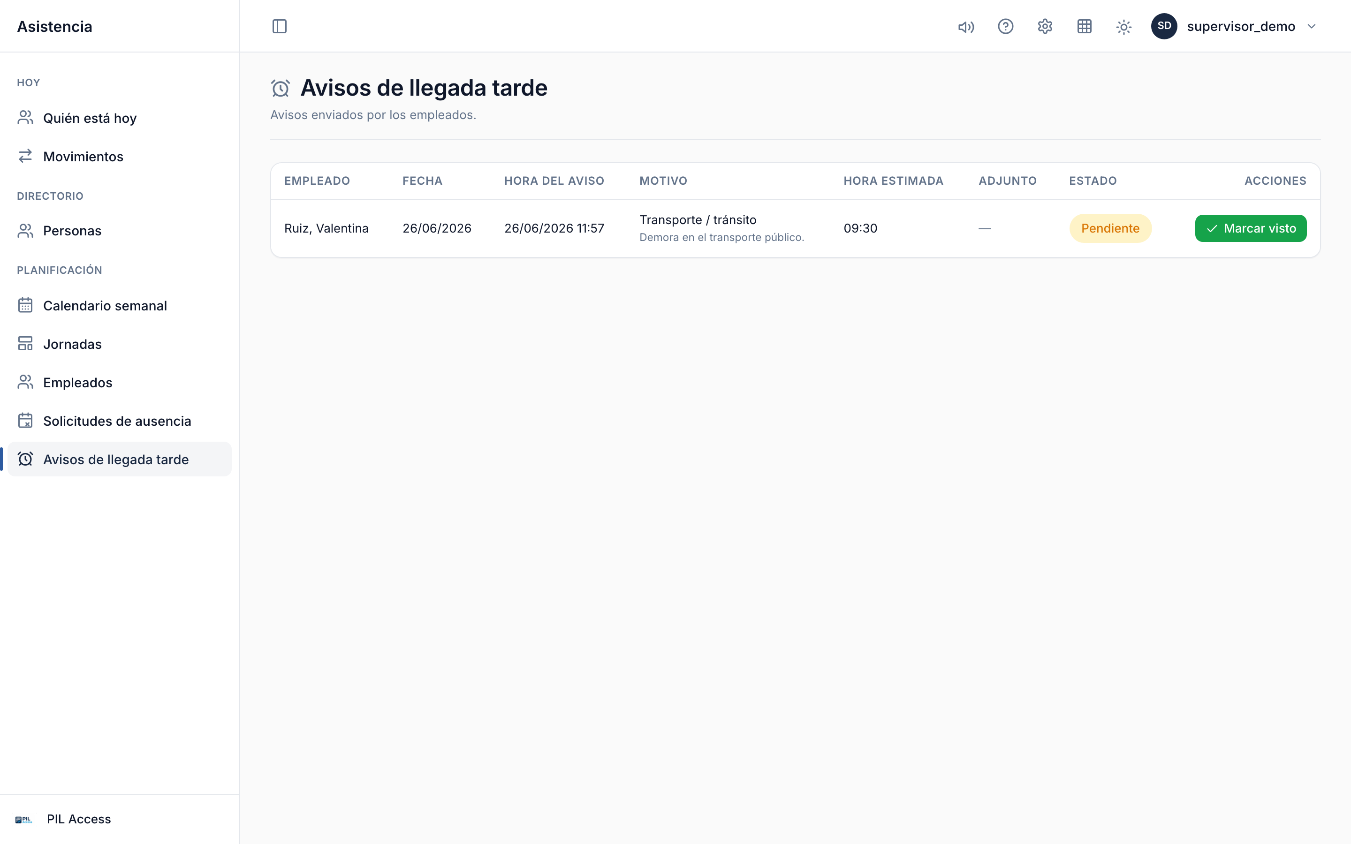Click the Empleado column header
The height and width of the screenshot is (844, 1351).
click(317, 181)
